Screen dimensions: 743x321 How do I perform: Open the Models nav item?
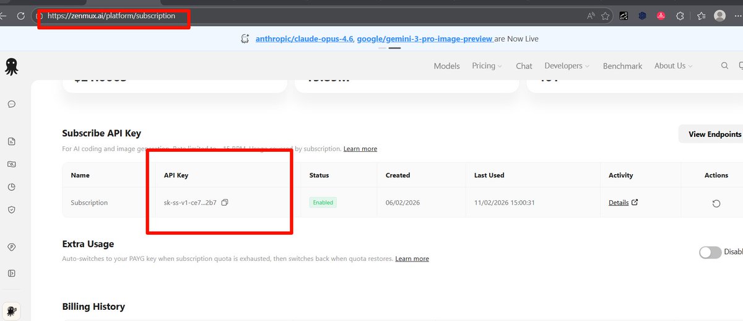(x=446, y=66)
